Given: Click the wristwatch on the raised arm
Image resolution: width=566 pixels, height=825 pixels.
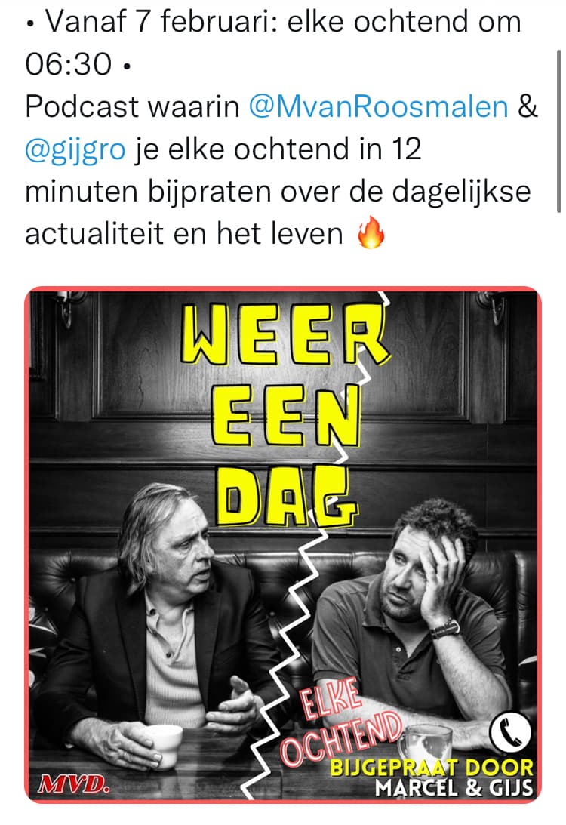Looking at the screenshot, I should click(444, 628).
